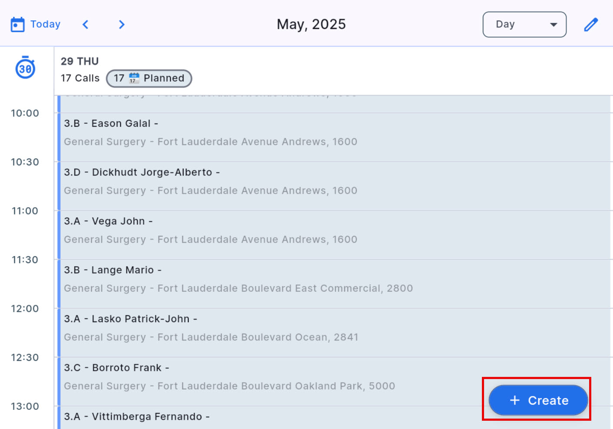This screenshot has height=429, width=613.
Task: Click the pencil edit icon
Action: pos(590,25)
